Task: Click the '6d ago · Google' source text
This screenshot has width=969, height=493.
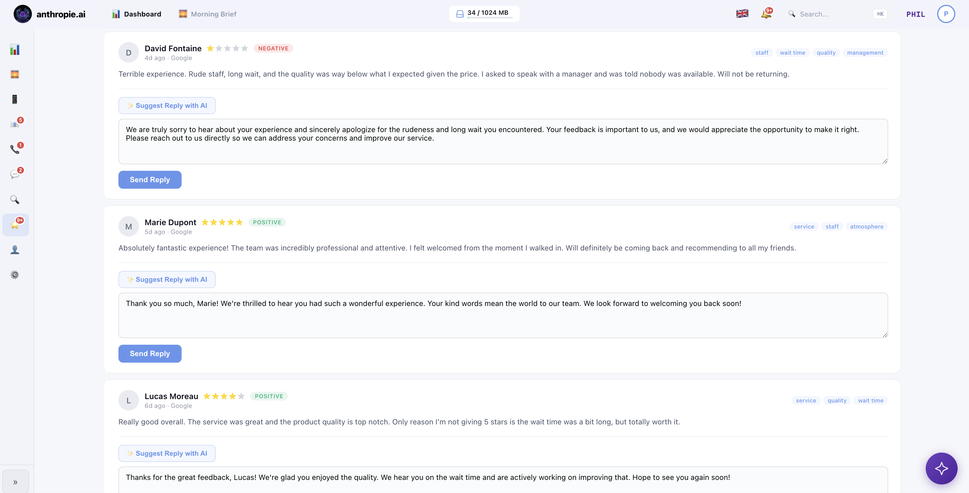Action: click(168, 406)
